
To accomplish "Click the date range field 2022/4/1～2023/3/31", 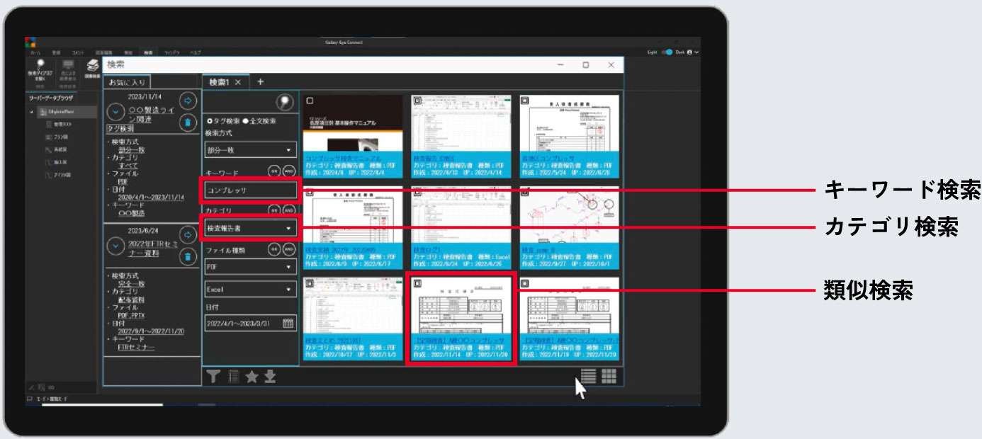I will click(251, 324).
